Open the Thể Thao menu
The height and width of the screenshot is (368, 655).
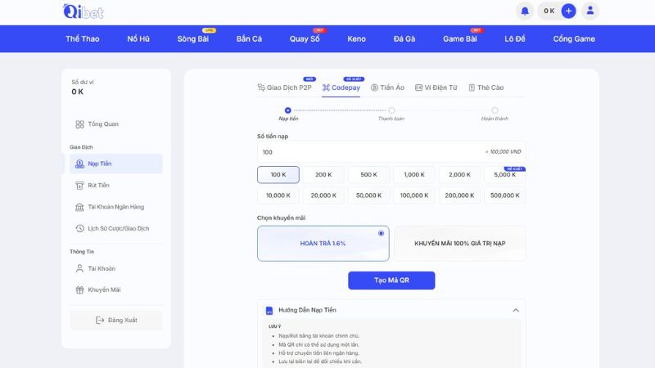coord(83,38)
